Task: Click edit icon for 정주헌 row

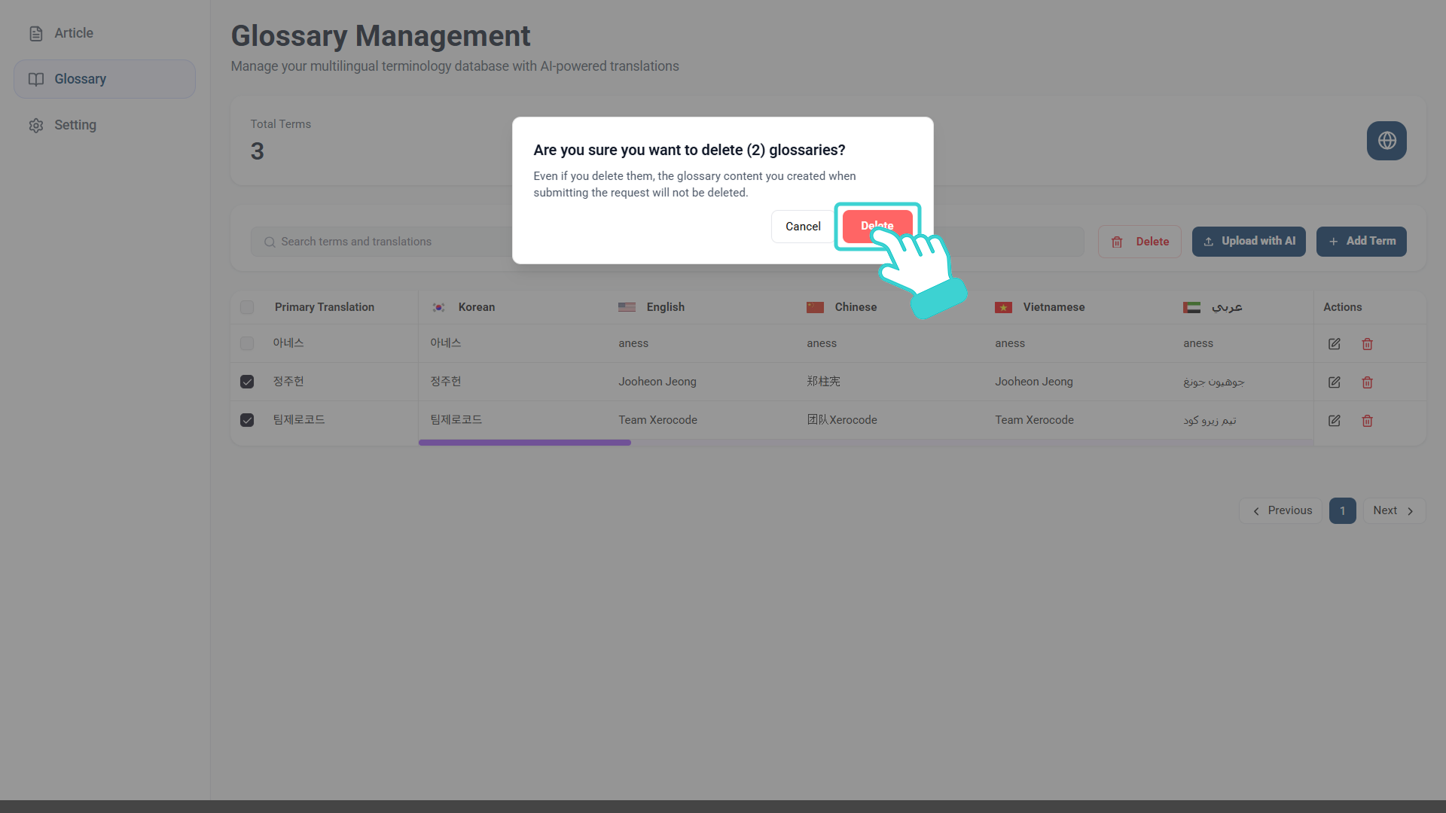Action: pyautogui.click(x=1334, y=382)
